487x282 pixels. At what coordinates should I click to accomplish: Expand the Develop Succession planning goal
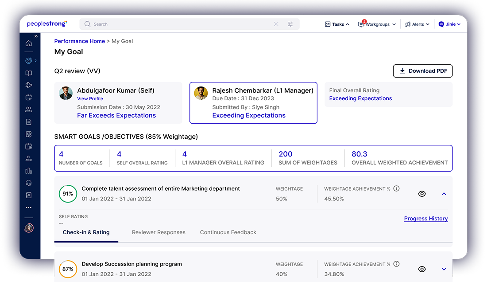pyautogui.click(x=444, y=269)
